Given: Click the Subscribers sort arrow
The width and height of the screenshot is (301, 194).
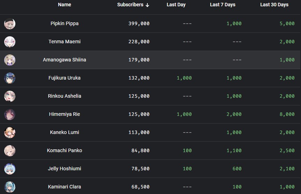Looking at the screenshot, I should pos(147,5).
